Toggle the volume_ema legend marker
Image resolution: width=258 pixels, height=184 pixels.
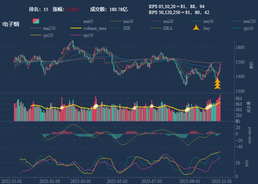coord(76,28)
